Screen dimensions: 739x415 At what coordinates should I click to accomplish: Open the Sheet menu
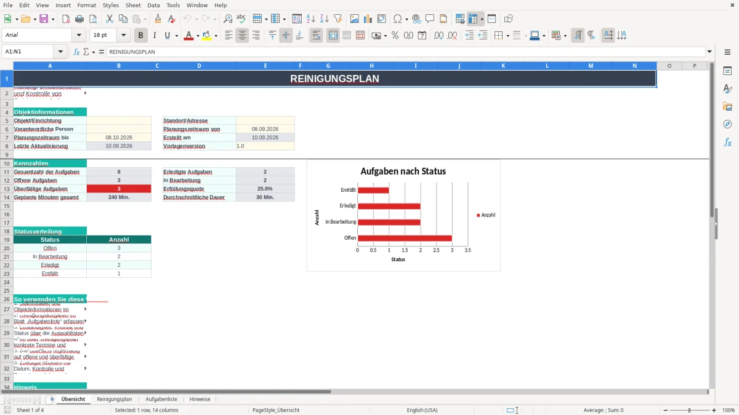click(133, 5)
